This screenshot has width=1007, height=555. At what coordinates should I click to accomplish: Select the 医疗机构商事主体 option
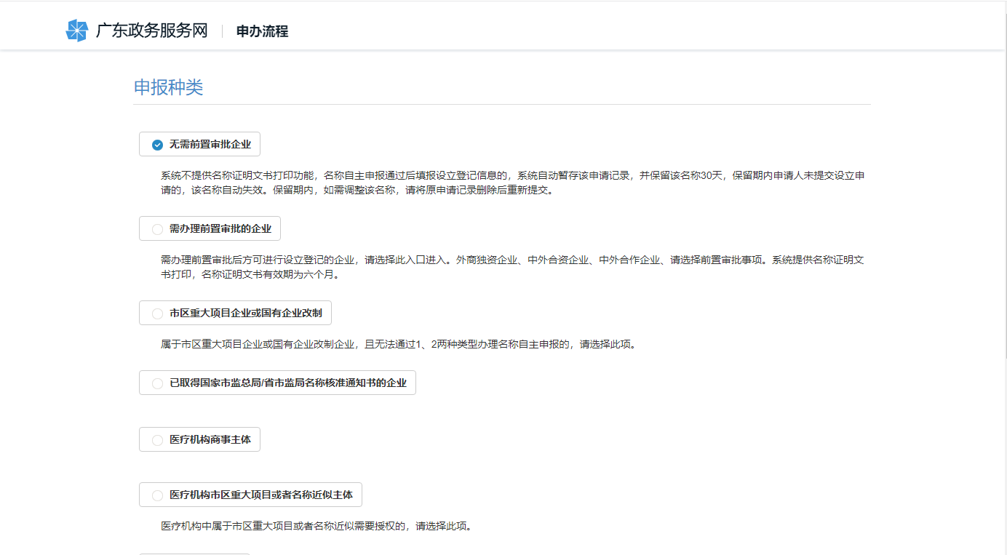[x=199, y=439]
